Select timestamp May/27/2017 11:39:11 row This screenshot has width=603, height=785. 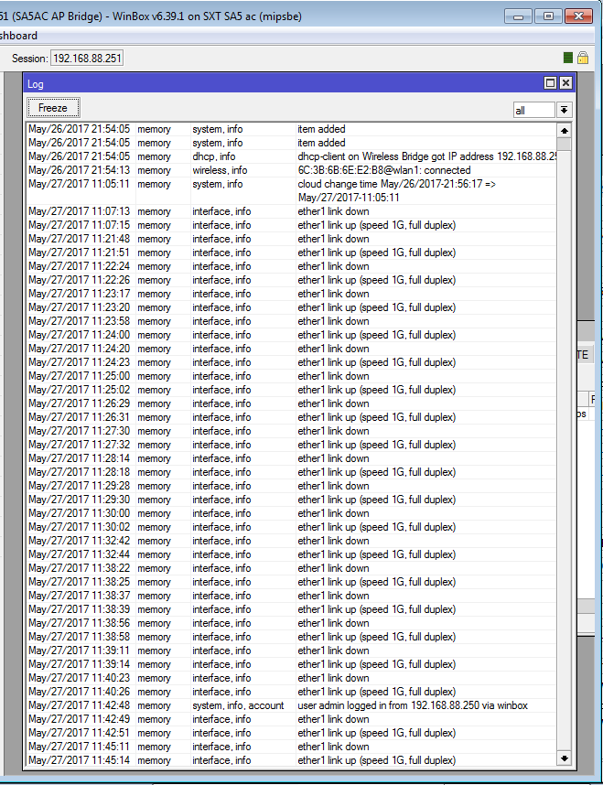tap(292, 651)
